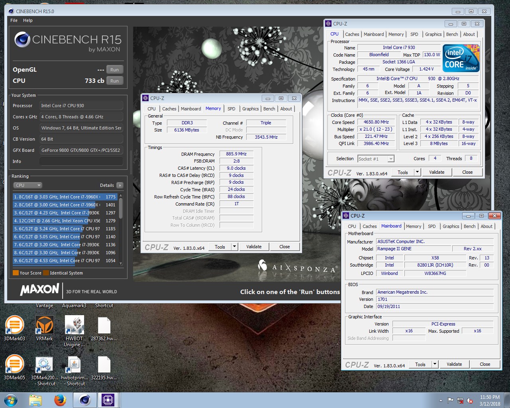This screenshot has width=510, height=408.
Task: Click the Windows Start button
Action: (11, 400)
